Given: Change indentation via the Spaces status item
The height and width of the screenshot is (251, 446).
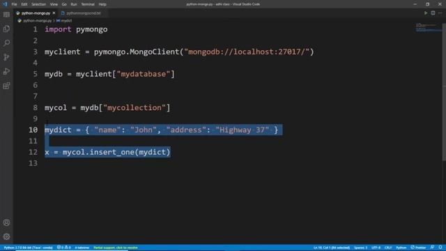Looking at the screenshot, I should 360,248.
